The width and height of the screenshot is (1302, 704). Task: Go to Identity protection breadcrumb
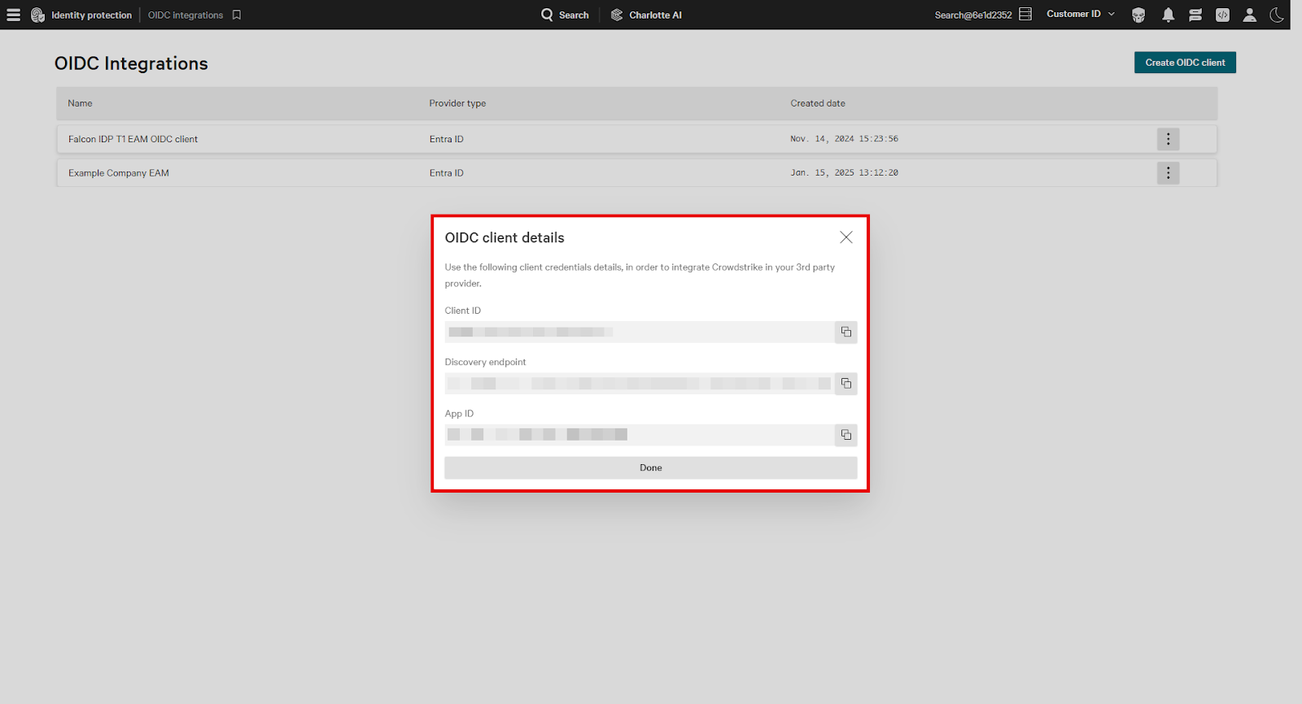[91, 15]
